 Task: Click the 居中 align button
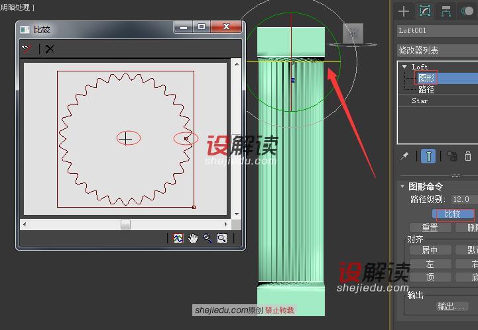pos(430,250)
